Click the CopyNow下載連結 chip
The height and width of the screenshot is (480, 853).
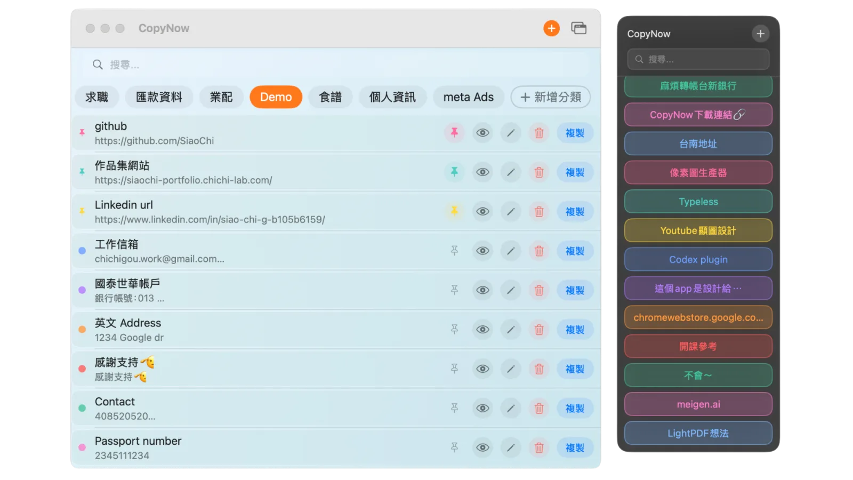tap(698, 115)
